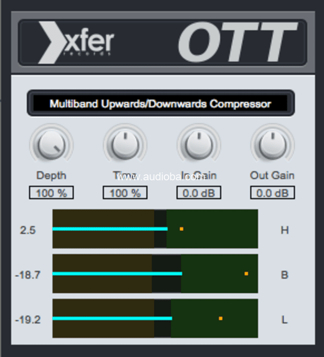Viewport: 324px width, 357px height.
Task: Click the L band gain value -19.2
Action: click(x=28, y=320)
